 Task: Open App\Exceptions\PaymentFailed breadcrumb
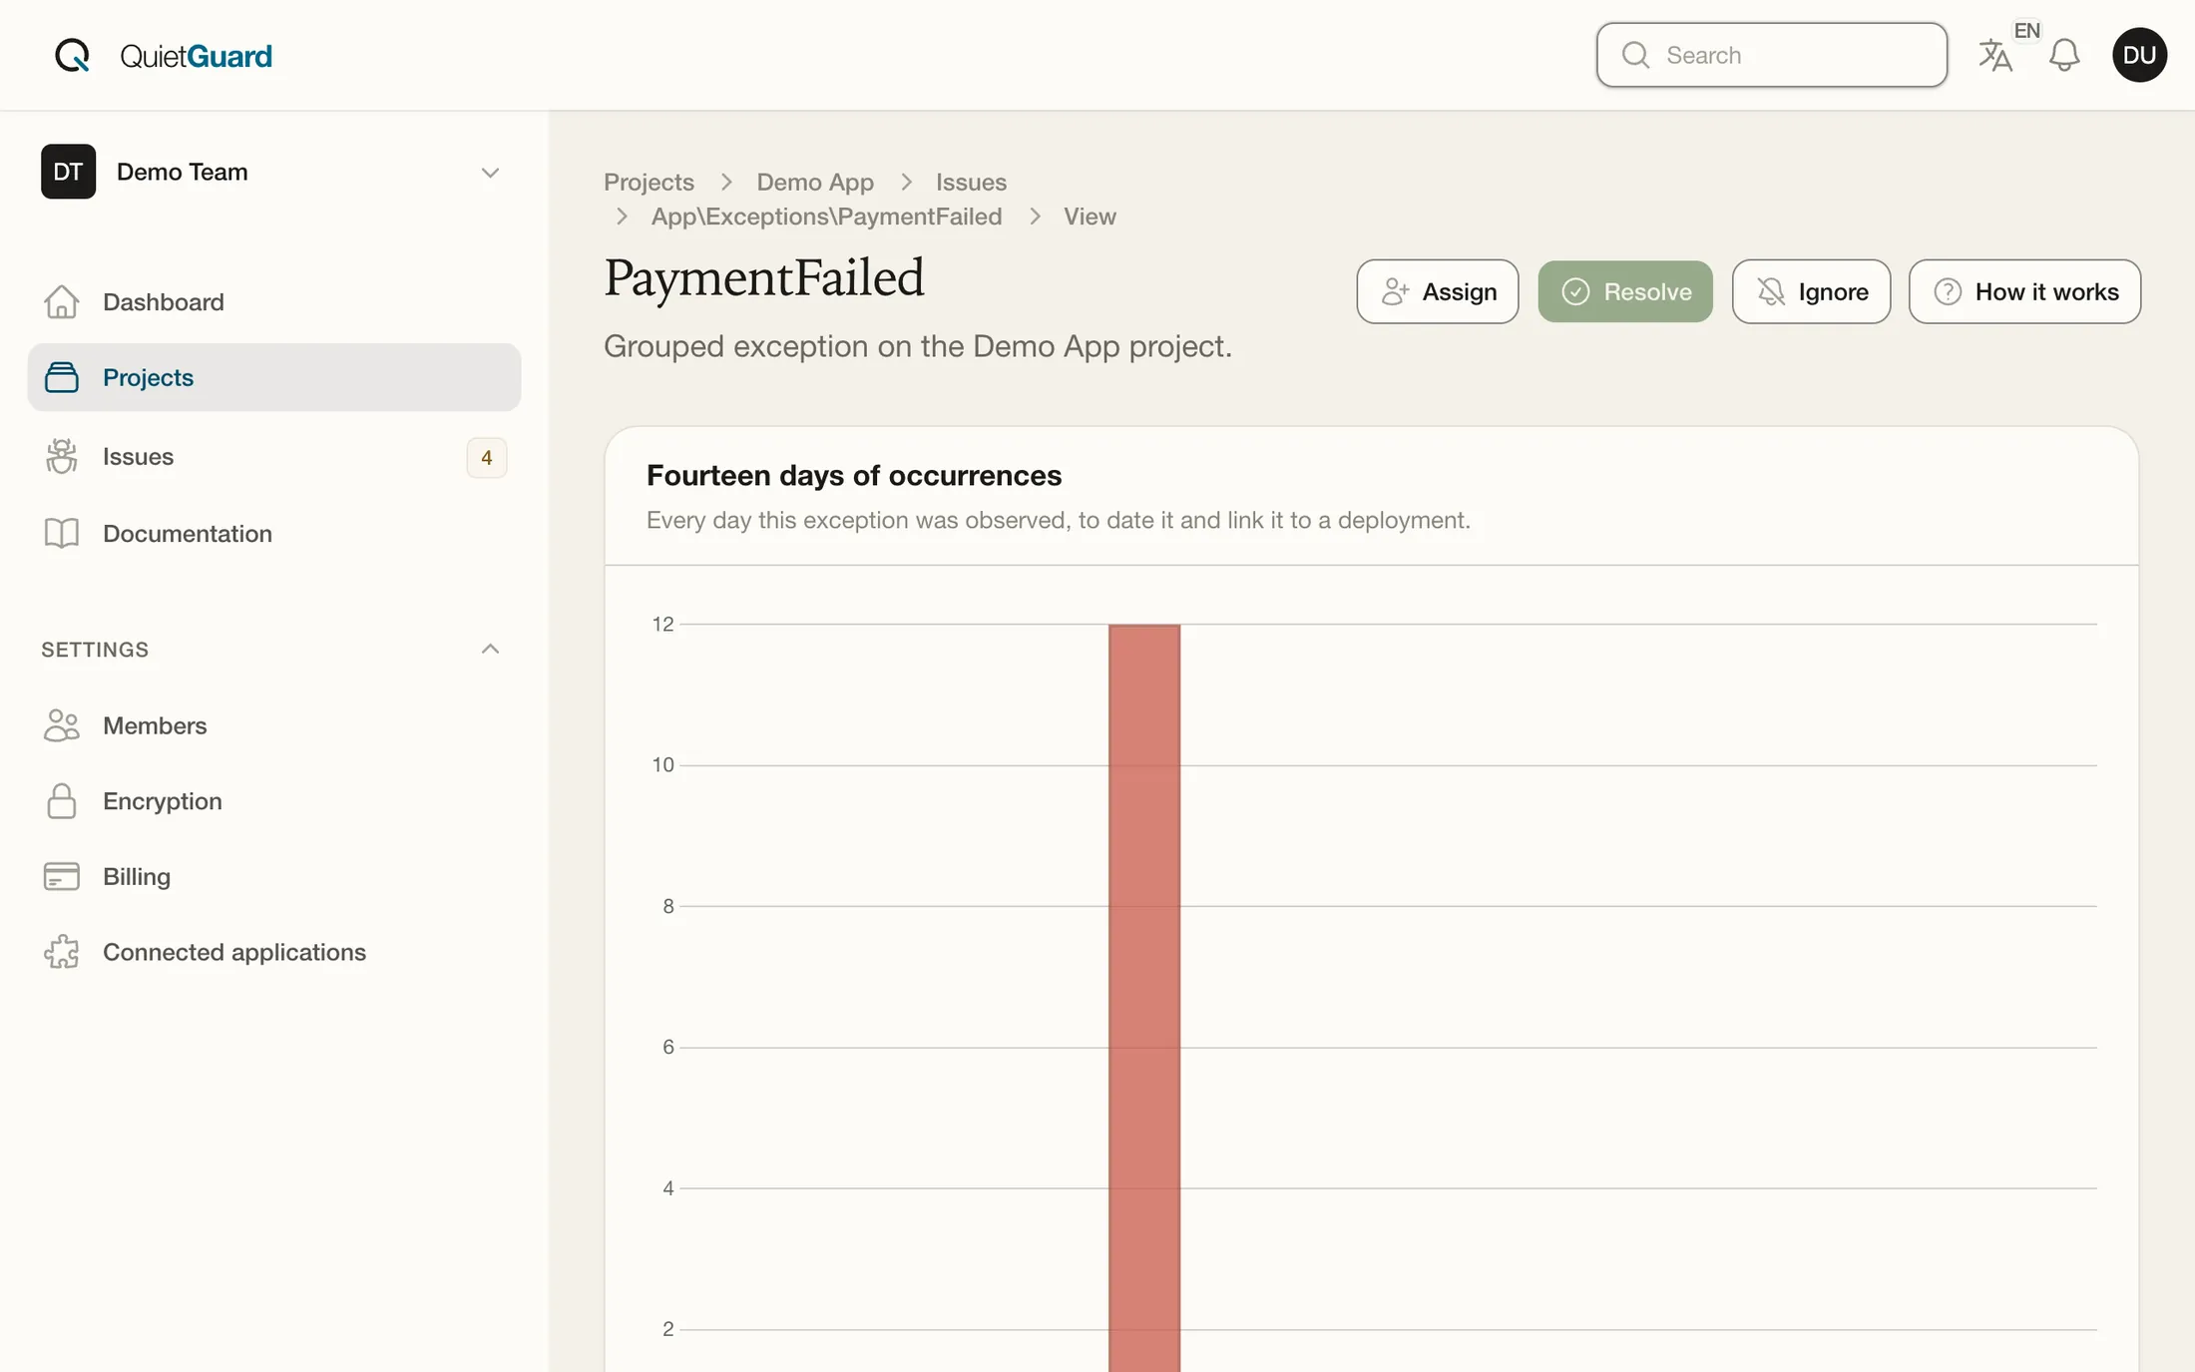point(826,216)
